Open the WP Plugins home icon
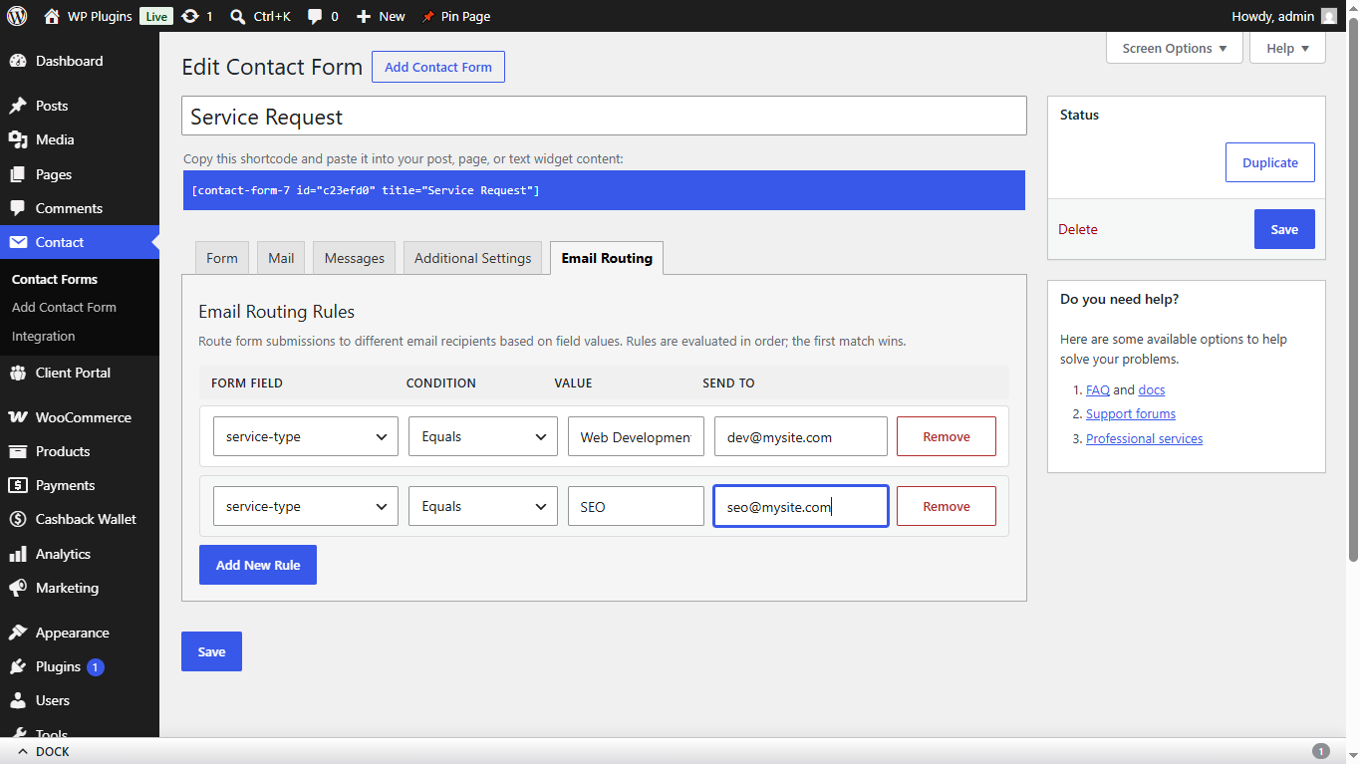 (52, 16)
